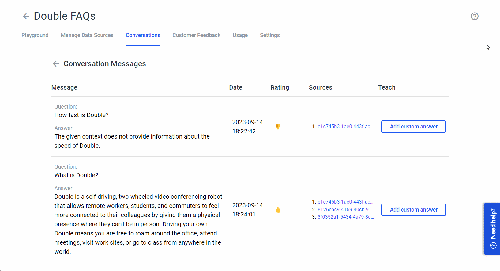Switch to the Playground tab
The height and width of the screenshot is (271, 500).
pos(35,35)
